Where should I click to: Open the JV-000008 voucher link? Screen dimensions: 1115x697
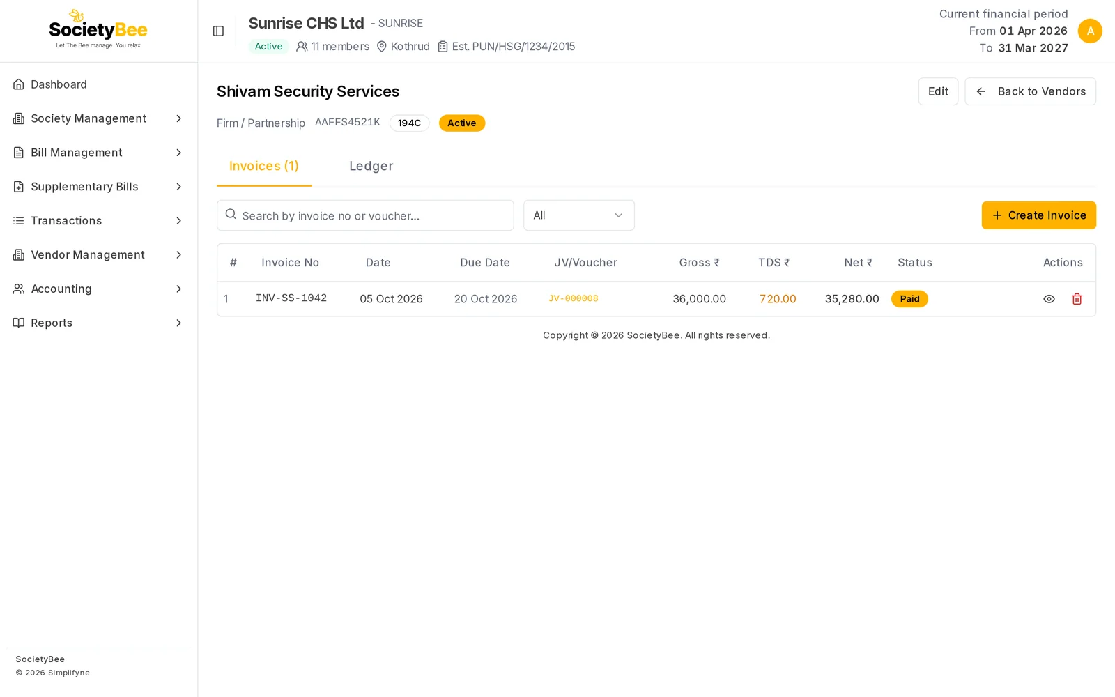574,299
